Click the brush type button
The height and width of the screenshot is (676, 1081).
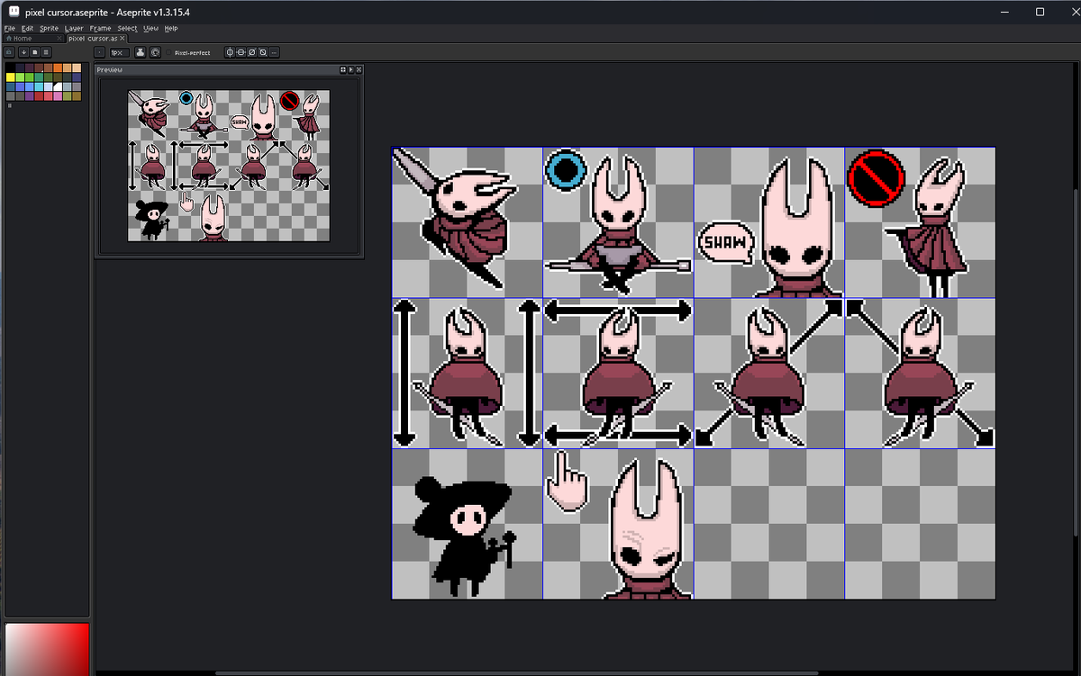100,52
